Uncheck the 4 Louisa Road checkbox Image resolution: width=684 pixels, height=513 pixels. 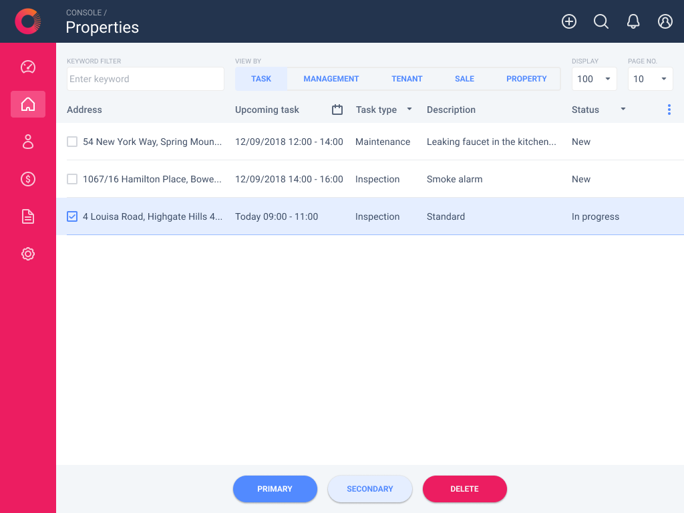72,216
